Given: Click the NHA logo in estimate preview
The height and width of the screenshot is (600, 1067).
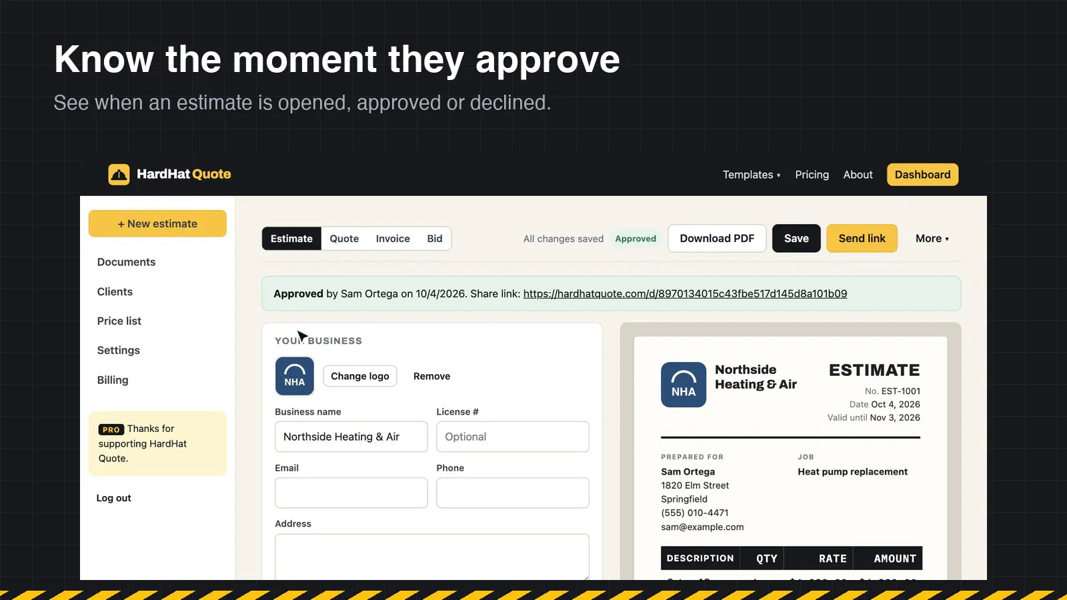Looking at the screenshot, I should (684, 385).
